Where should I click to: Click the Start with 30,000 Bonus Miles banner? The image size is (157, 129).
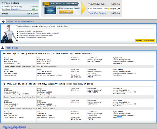(x=64, y=4)
